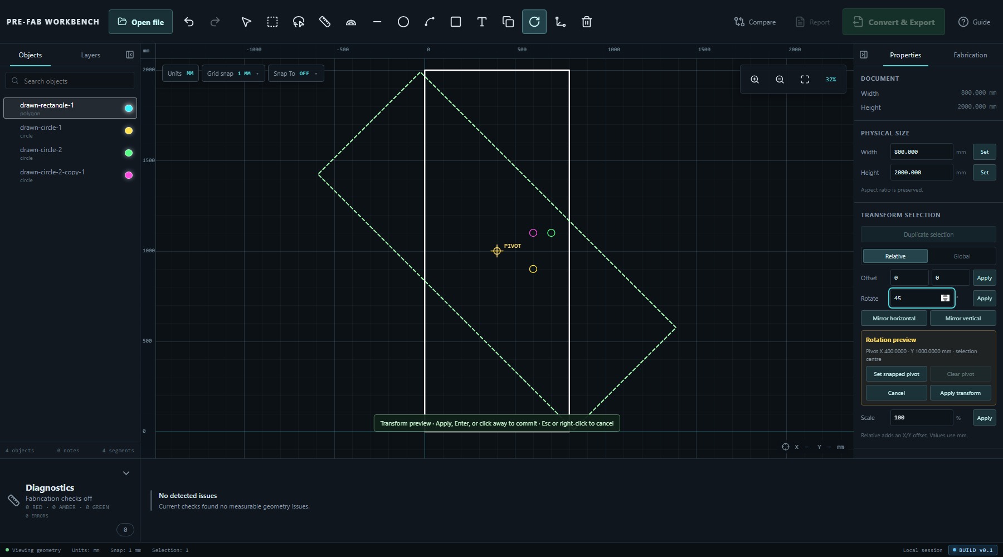Screen dimensions: 1003x557
Task: Zoom out of the canvas
Action: (780, 80)
